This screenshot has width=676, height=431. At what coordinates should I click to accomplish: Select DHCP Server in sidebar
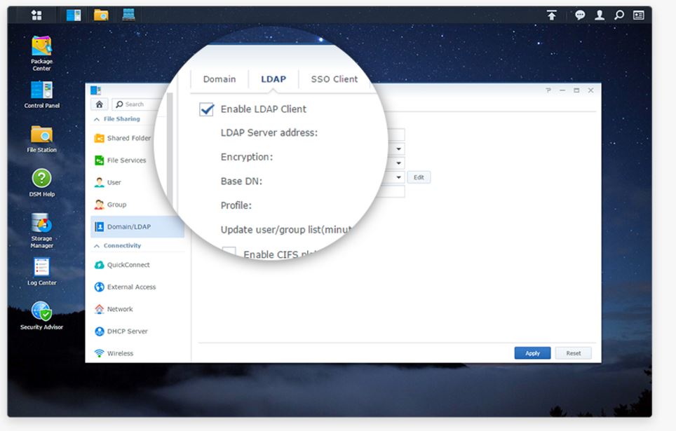127,331
